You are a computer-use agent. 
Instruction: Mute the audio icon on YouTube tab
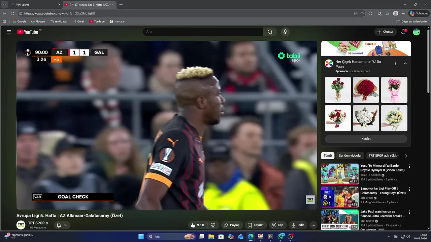pyautogui.click(x=72, y=4)
